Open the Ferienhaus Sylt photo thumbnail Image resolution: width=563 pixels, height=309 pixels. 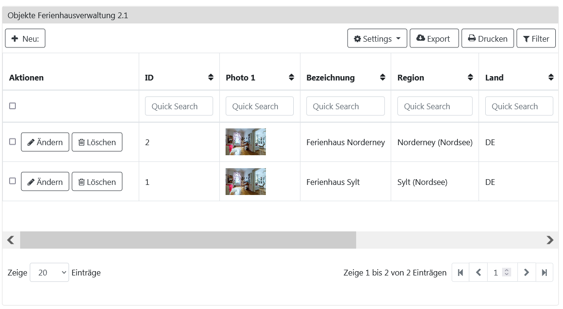point(246,182)
